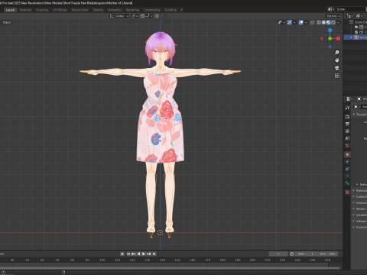Open the Object Constraints properties tab

pyautogui.click(x=347, y=169)
